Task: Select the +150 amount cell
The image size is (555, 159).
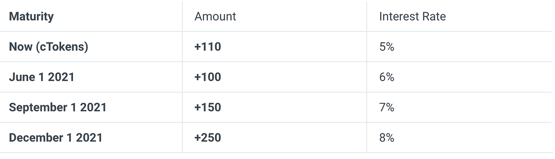Action: (x=208, y=108)
